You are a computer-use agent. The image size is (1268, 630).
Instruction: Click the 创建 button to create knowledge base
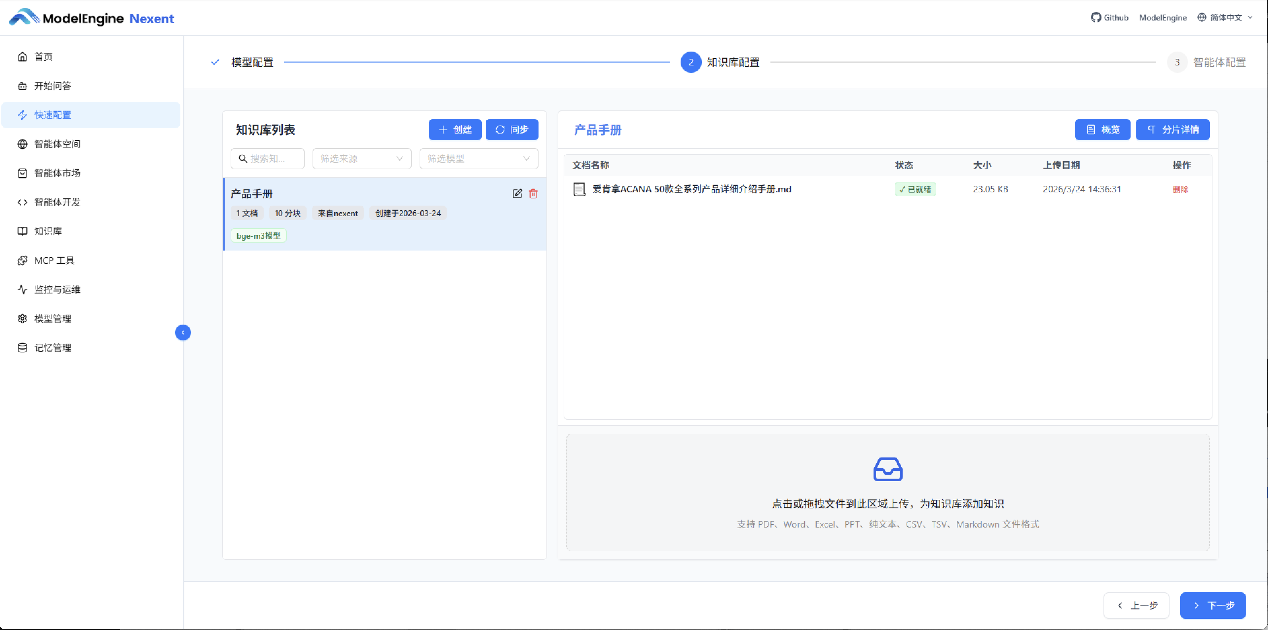pos(454,129)
